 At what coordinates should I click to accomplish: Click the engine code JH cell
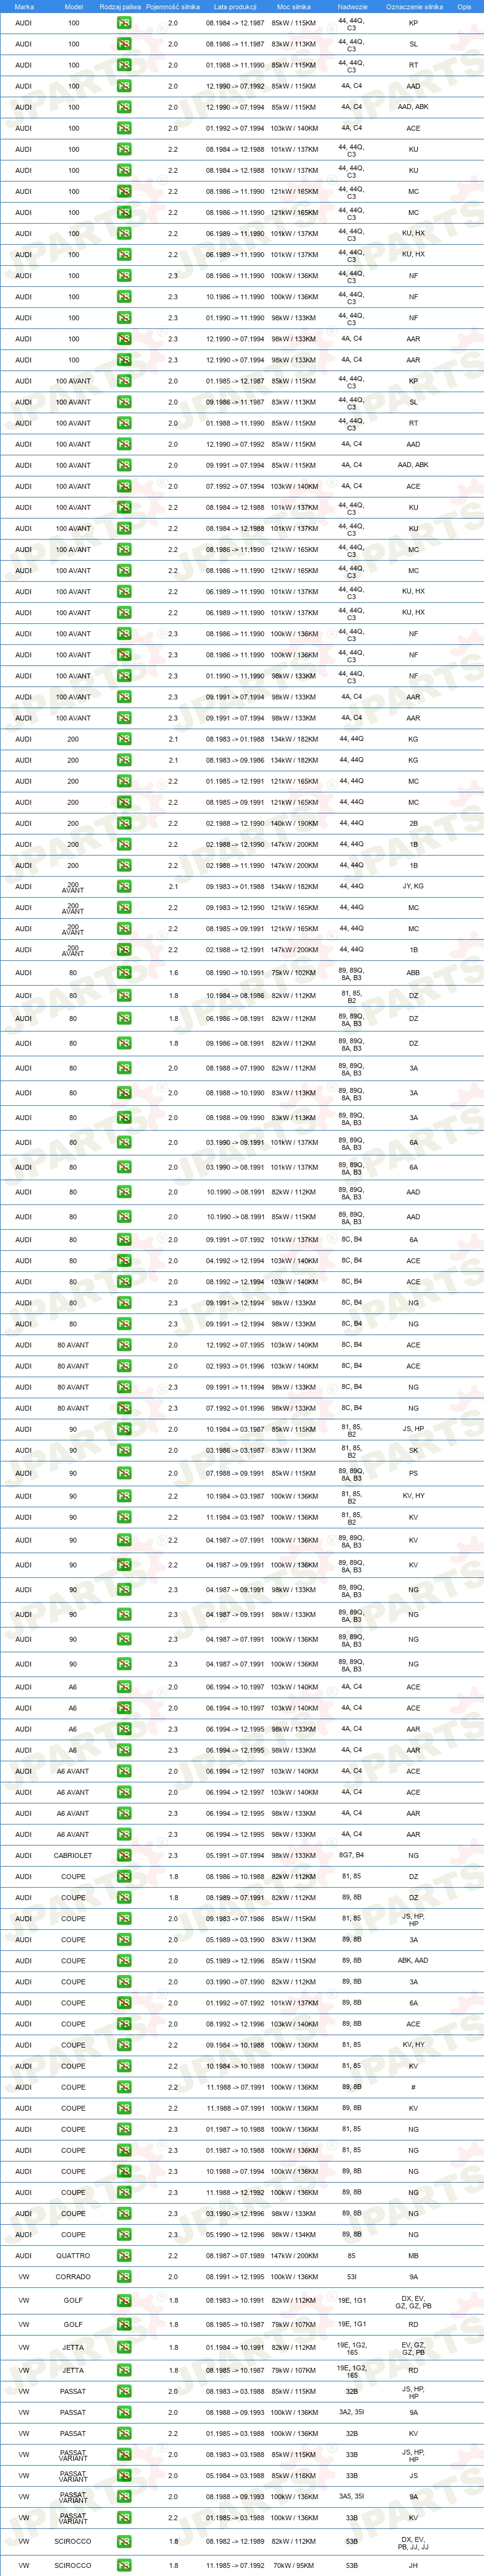(413, 2565)
